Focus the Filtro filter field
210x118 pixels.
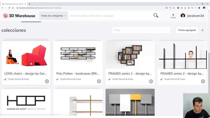point(141,30)
